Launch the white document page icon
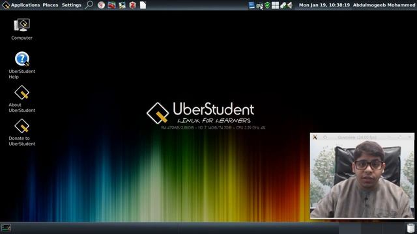Viewport: 417px width, 234px height. tap(143, 5)
